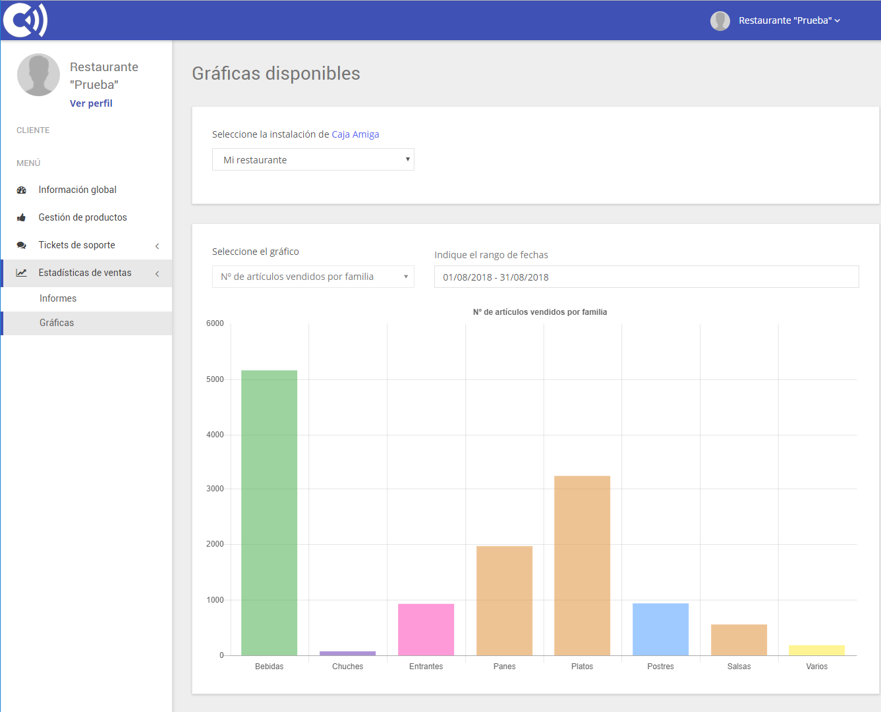Click the sidebar profile picture
Viewport: 881px width, 712px height.
[x=38, y=75]
